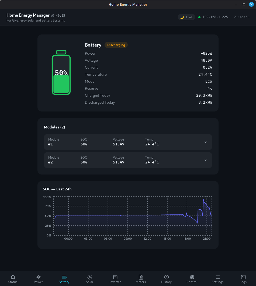Screen dimensions: 256x286
Task: Click the Discharging status badge
Action: 116,45
